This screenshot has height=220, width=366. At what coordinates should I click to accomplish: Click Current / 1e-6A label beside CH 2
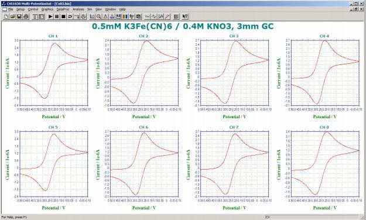(98, 73)
